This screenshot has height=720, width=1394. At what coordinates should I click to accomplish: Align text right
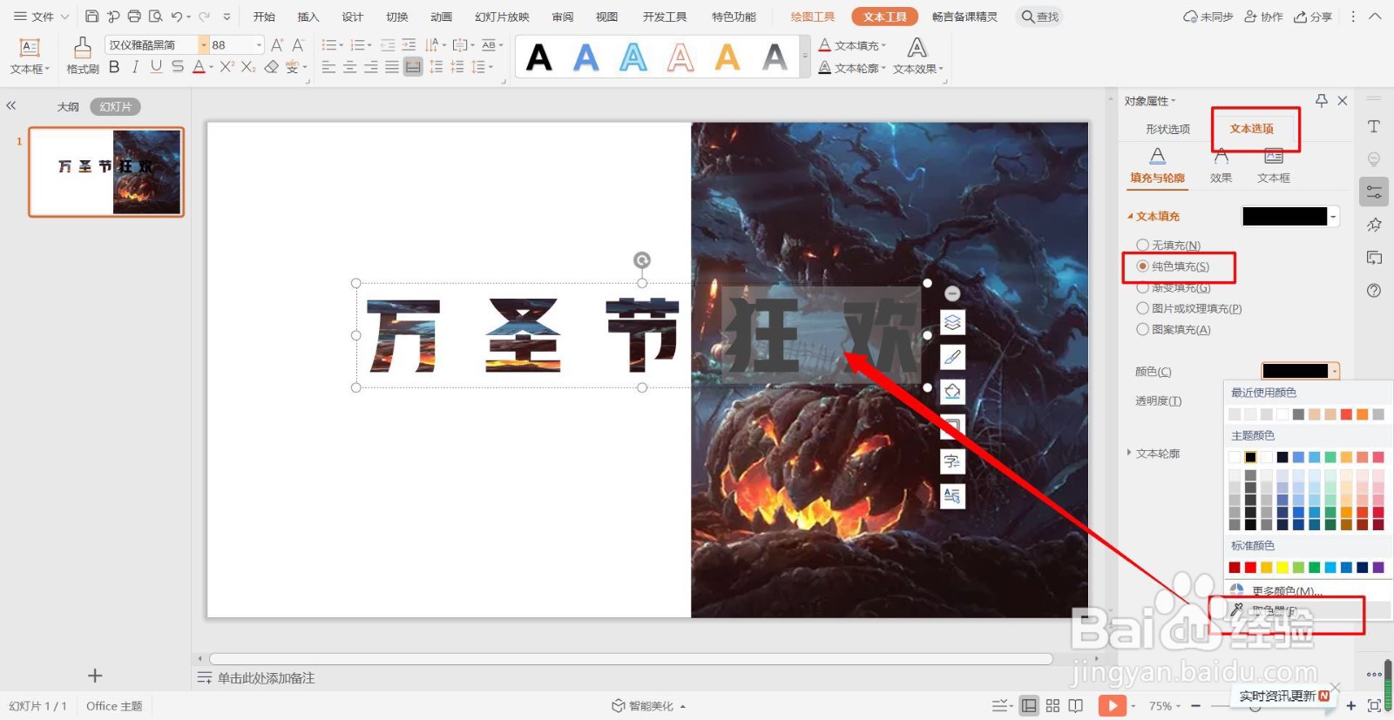point(370,67)
